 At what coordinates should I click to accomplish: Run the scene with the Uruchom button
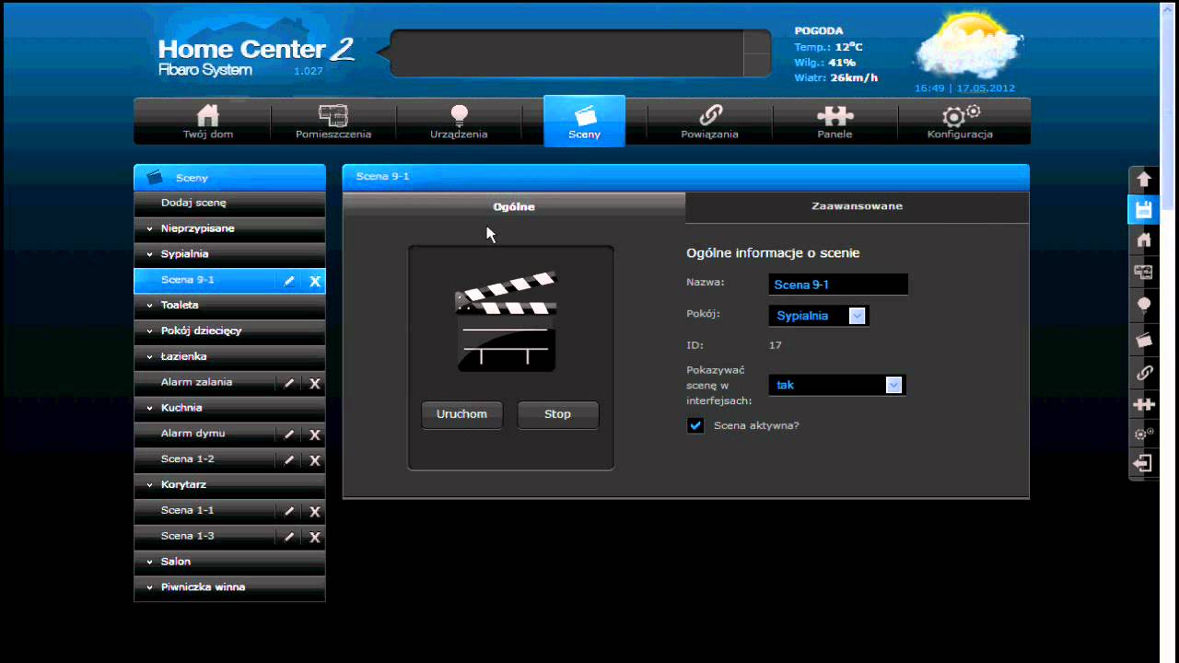(461, 414)
